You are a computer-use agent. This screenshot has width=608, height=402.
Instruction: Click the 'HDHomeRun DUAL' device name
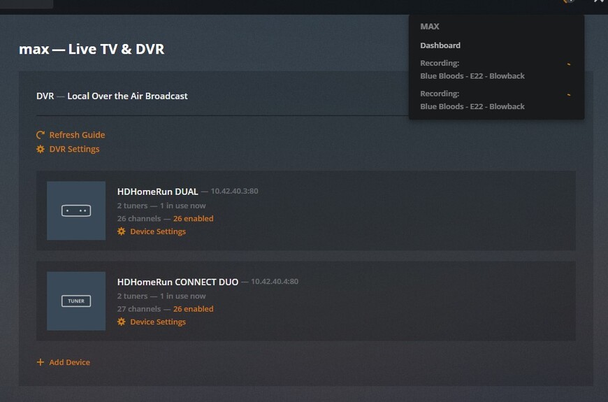coord(157,192)
